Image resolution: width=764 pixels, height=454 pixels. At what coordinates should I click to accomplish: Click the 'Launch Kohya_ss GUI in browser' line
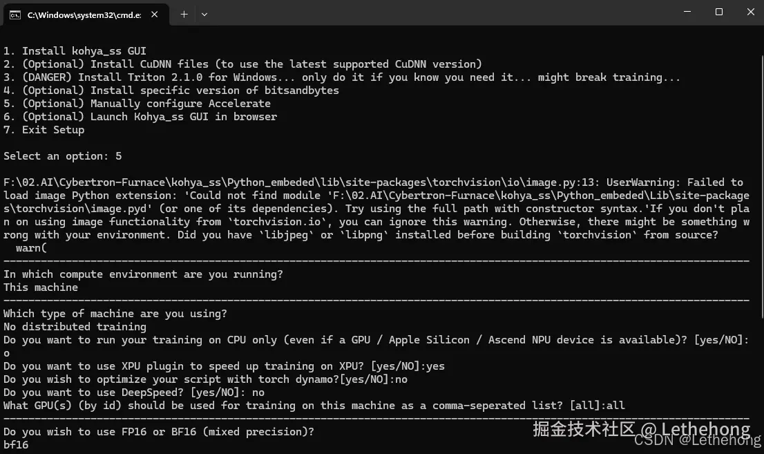pyautogui.click(x=140, y=117)
